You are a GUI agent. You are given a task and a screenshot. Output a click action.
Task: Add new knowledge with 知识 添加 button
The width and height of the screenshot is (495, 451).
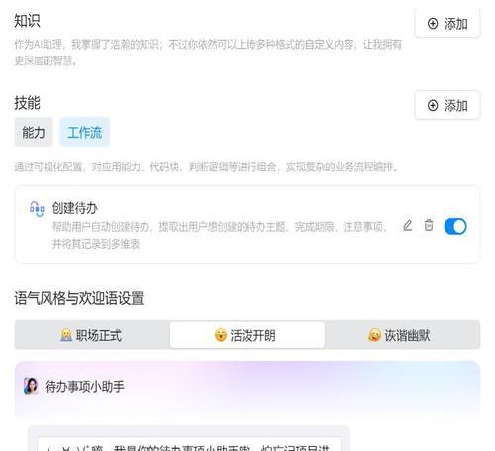point(447,24)
